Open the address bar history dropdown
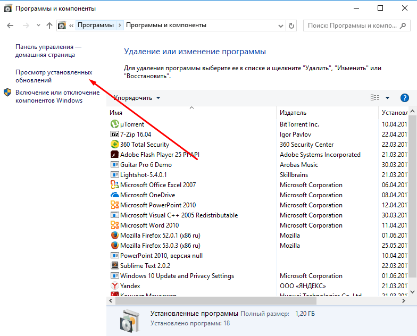417x336 pixels. tap(280, 26)
